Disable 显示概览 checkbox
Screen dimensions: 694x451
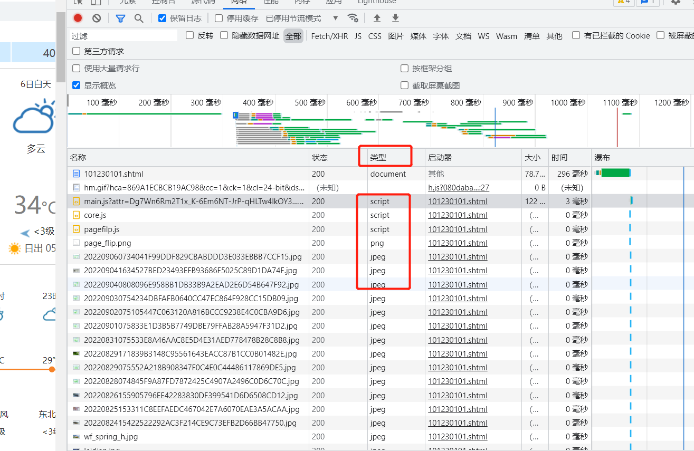click(x=77, y=85)
